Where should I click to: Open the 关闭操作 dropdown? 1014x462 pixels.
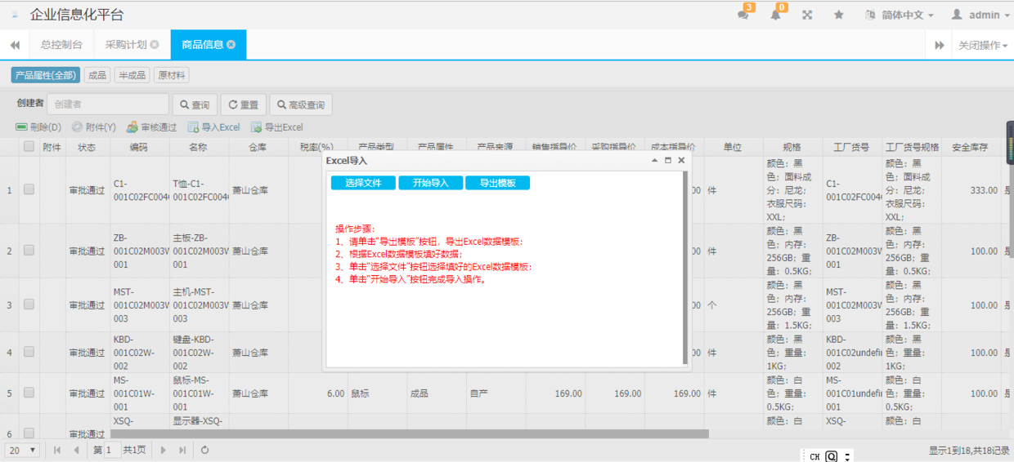(x=982, y=45)
